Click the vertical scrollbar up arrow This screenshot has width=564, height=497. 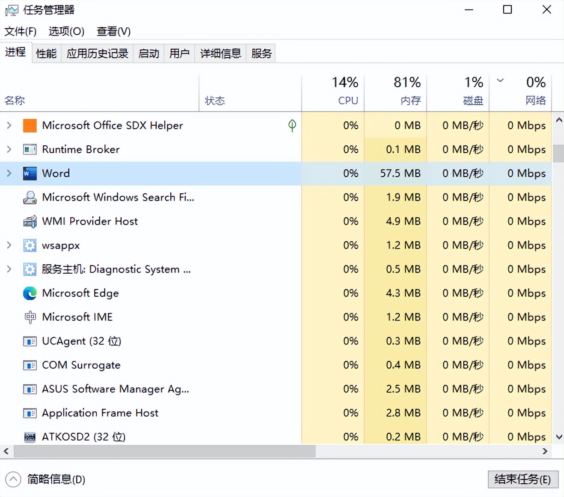[558, 120]
